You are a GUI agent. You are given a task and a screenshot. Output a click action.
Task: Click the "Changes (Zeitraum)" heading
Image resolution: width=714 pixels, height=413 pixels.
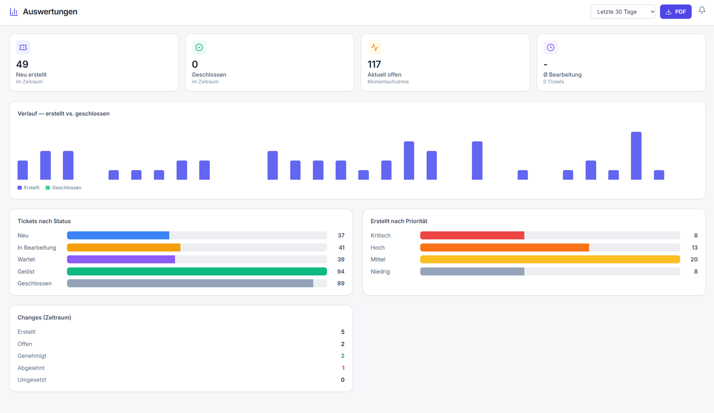44,317
